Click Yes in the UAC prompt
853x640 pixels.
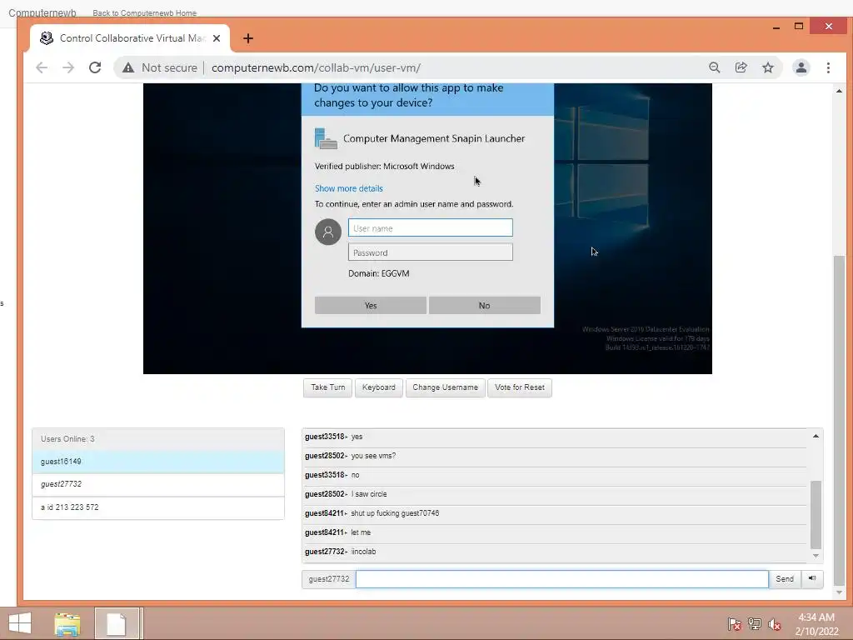point(371,305)
